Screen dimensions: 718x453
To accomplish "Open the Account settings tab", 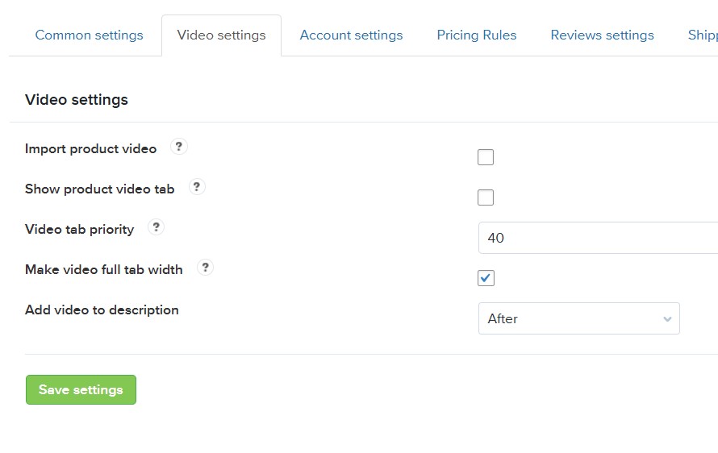I will tap(351, 35).
